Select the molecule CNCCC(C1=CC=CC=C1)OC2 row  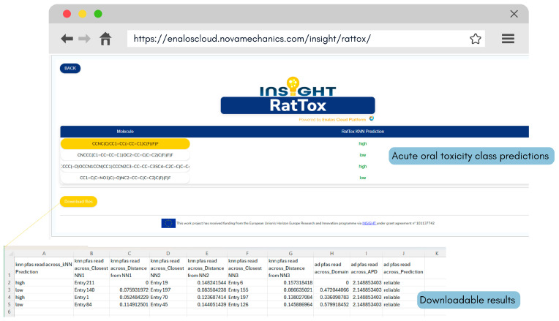coord(125,155)
